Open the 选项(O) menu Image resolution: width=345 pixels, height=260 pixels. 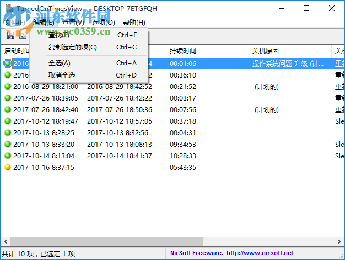pos(103,22)
